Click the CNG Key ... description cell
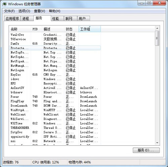The width and height of the screenshot is (168, 167). (52, 75)
